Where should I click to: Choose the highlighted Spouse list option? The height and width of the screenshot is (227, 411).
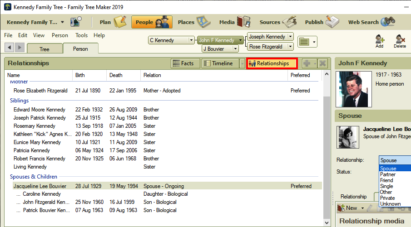tap(395, 169)
